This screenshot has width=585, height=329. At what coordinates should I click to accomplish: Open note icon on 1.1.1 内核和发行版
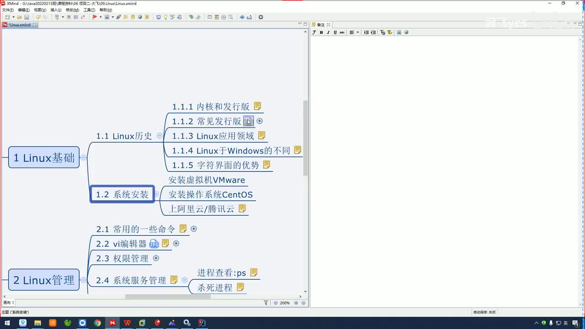[x=257, y=106]
